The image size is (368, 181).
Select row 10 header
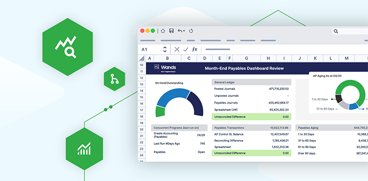coord(141,65)
